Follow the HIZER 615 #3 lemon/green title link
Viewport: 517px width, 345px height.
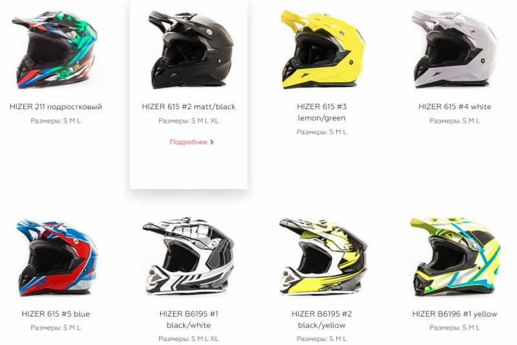[x=321, y=112]
